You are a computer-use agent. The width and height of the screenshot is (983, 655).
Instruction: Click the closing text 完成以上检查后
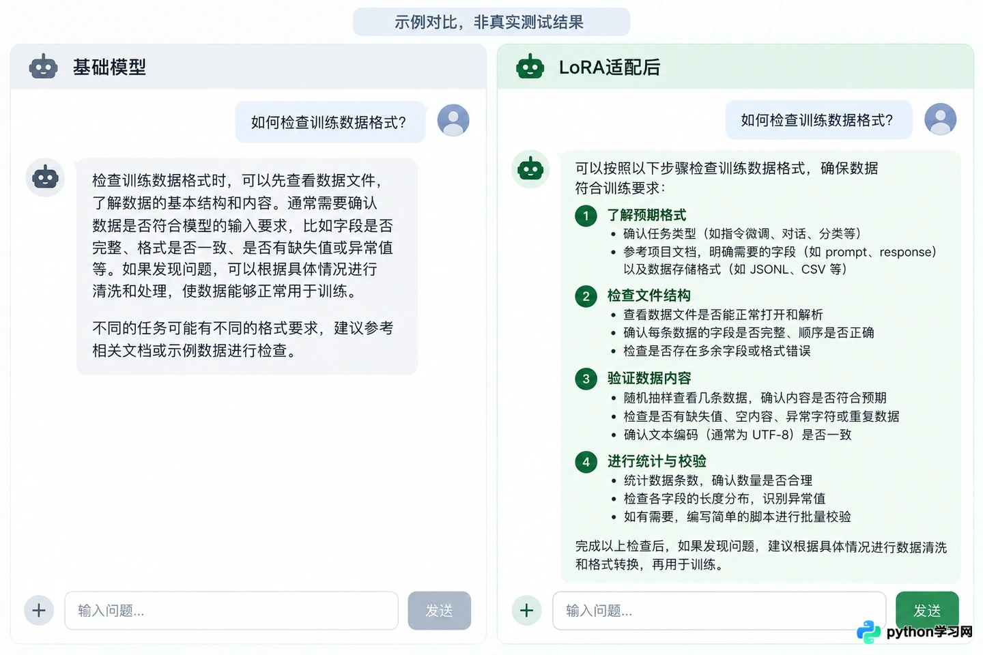coord(760,555)
